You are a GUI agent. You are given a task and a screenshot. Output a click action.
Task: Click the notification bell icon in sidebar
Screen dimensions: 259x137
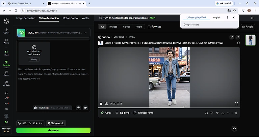(6, 93)
